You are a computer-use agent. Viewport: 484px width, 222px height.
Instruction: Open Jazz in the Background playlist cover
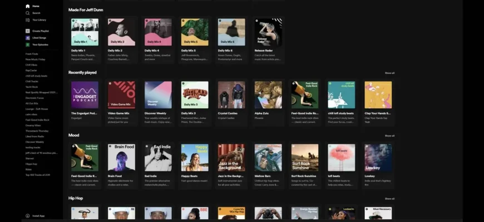coord(231,158)
